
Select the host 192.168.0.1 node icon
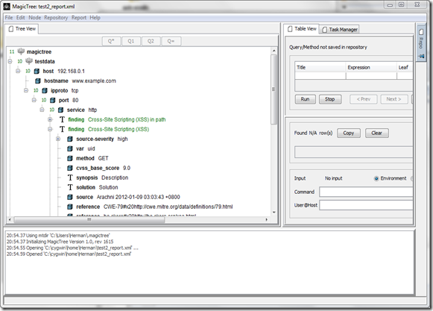[37, 71]
